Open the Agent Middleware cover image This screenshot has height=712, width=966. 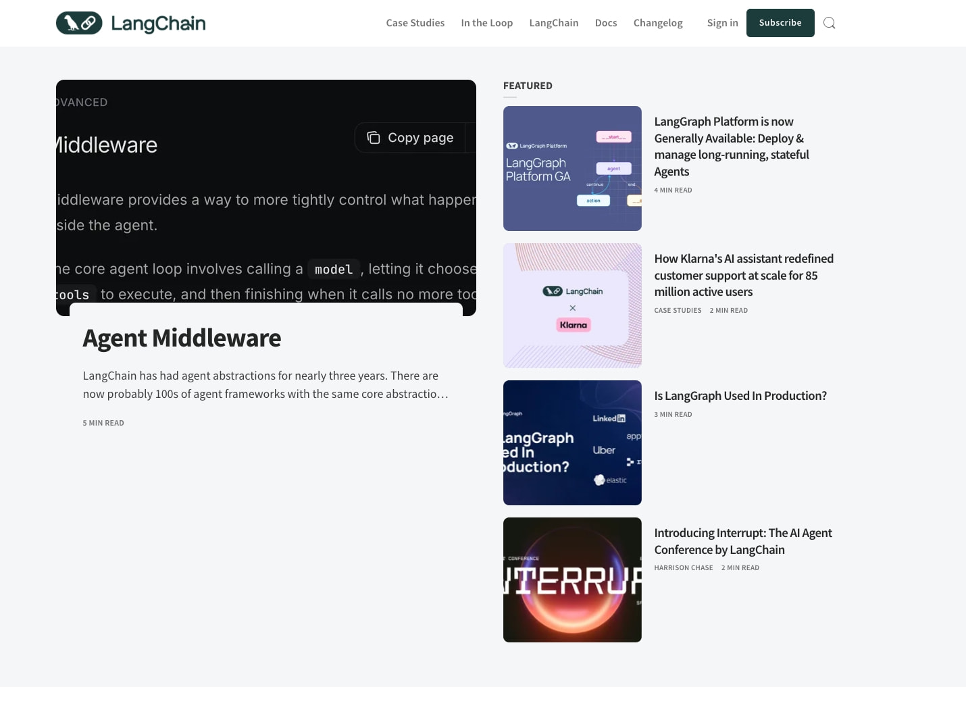(x=266, y=198)
